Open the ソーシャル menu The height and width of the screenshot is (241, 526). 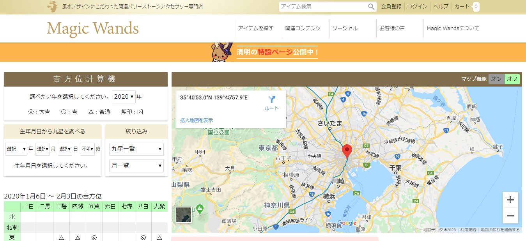(x=345, y=28)
